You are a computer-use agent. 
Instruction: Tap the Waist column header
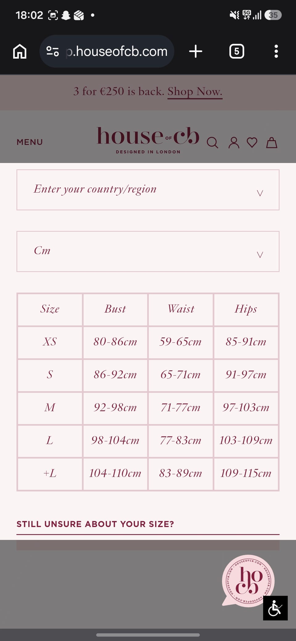tap(181, 309)
